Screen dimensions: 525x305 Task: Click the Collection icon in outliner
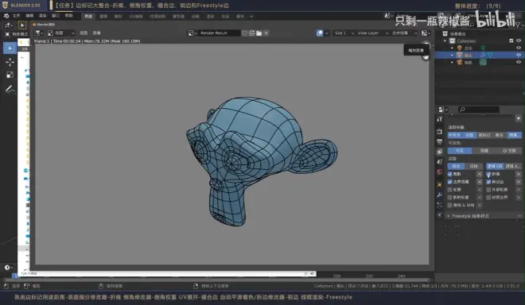click(x=453, y=41)
